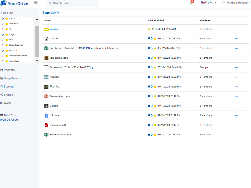The height and width of the screenshot is (188, 251).
Task: Open the English language dropdown
Action: pos(208,3)
